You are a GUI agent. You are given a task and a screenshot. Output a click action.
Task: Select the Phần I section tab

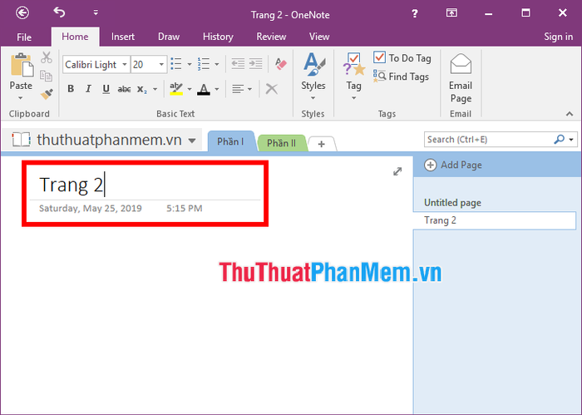(230, 141)
